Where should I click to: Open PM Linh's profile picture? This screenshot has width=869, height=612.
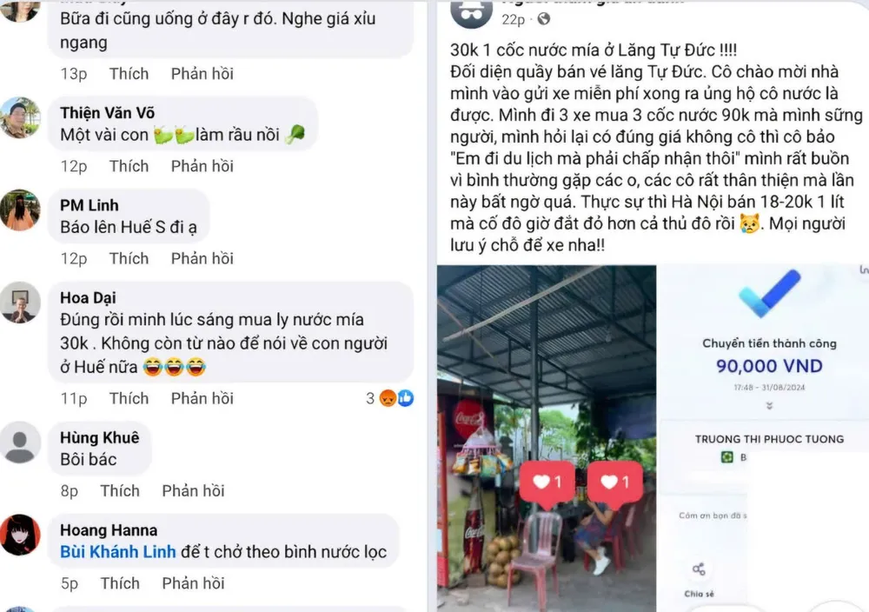tap(21, 210)
